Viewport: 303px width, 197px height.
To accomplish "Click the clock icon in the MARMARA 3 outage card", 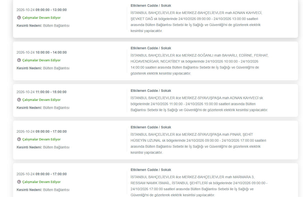I will [x=19, y=182].
